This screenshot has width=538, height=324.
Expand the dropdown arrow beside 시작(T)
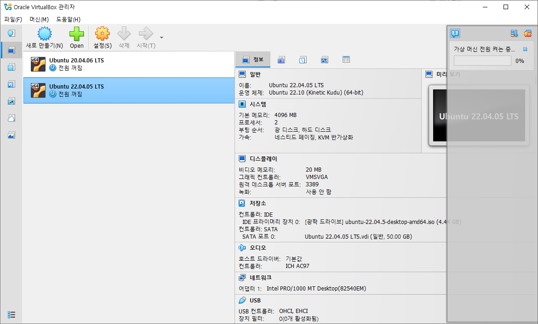click(x=161, y=37)
